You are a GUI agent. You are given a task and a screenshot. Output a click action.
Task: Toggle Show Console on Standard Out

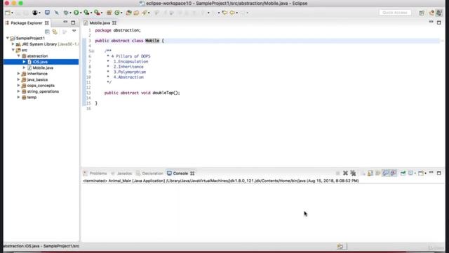(x=386, y=174)
